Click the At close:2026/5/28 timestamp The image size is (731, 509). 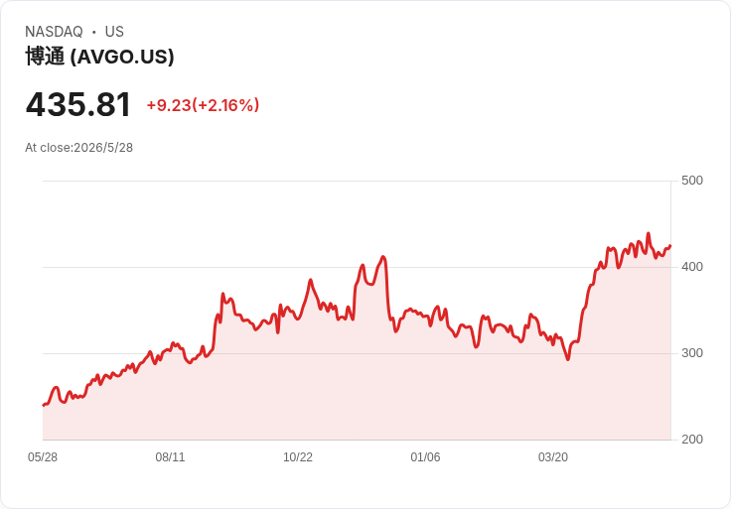click(79, 148)
